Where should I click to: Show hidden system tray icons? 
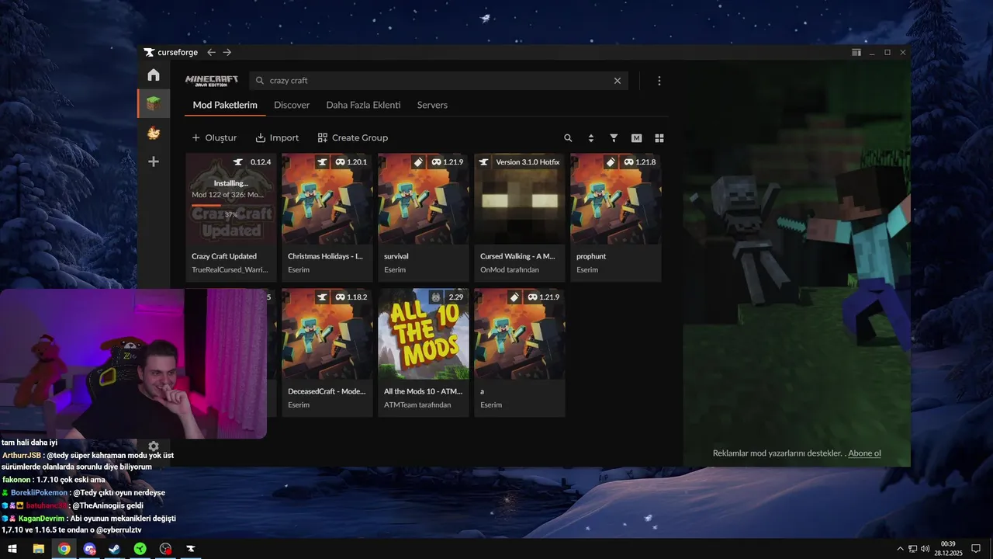point(900,549)
